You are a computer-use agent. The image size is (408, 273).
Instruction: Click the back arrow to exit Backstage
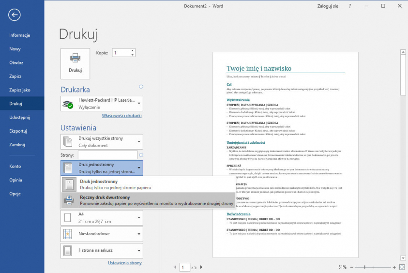[x=14, y=15]
